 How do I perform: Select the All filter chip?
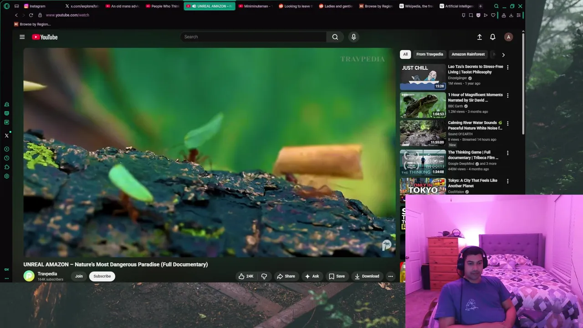tap(405, 54)
